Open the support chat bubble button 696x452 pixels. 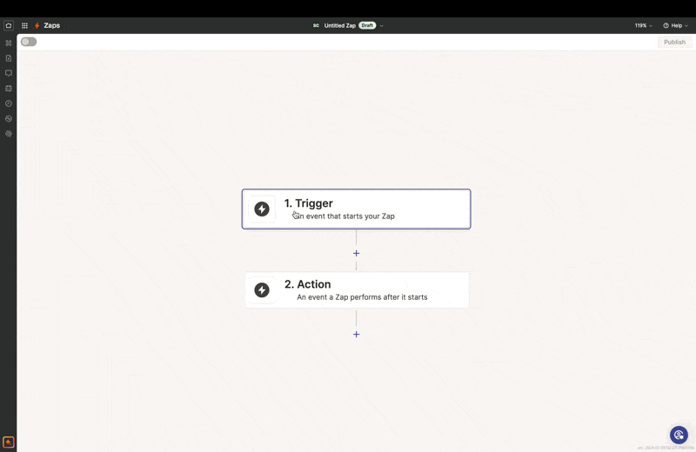pos(679,435)
